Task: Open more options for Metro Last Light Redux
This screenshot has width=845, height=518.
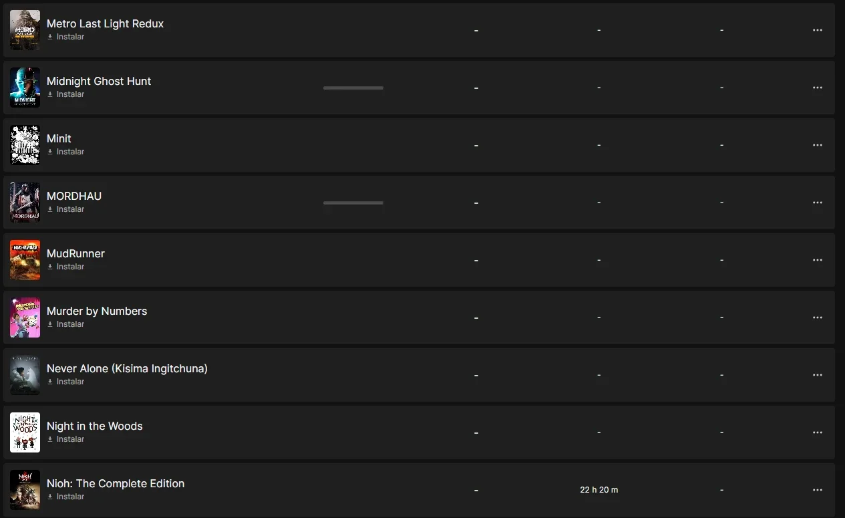Action: (x=817, y=30)
